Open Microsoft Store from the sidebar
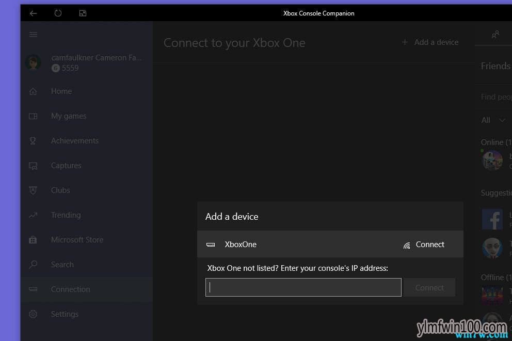This screenshot has width=512, height=341. coord(87,240)
